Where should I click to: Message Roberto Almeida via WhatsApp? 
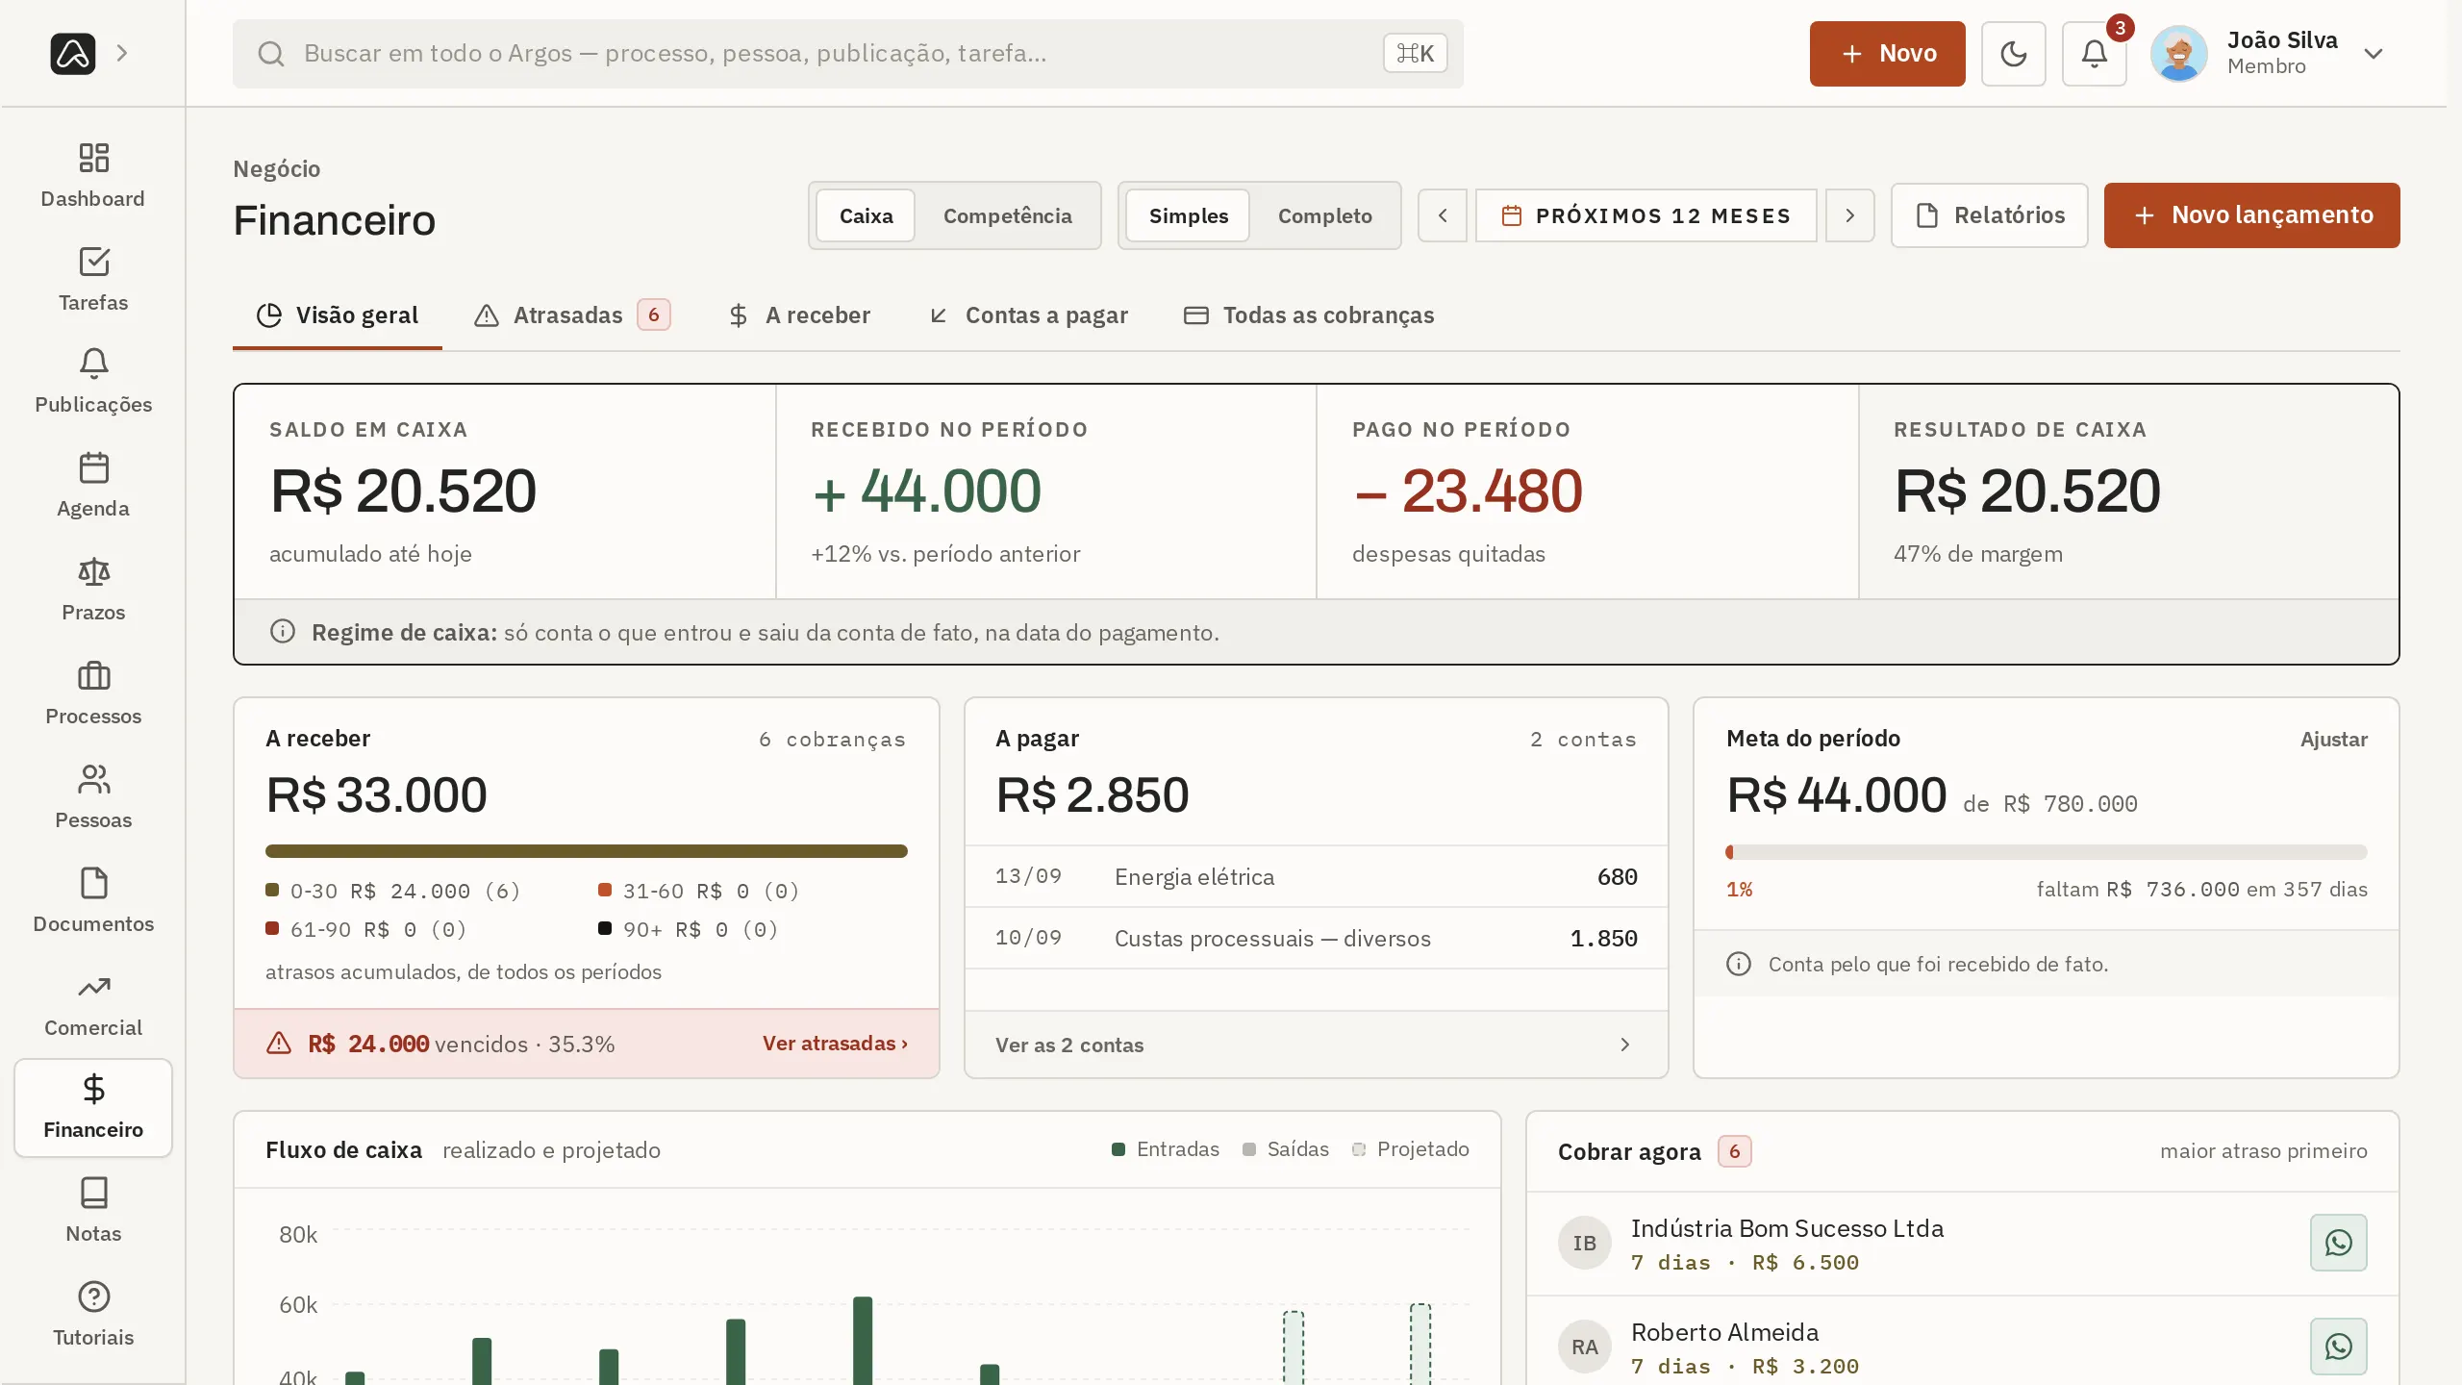tap(2338, 1347)
